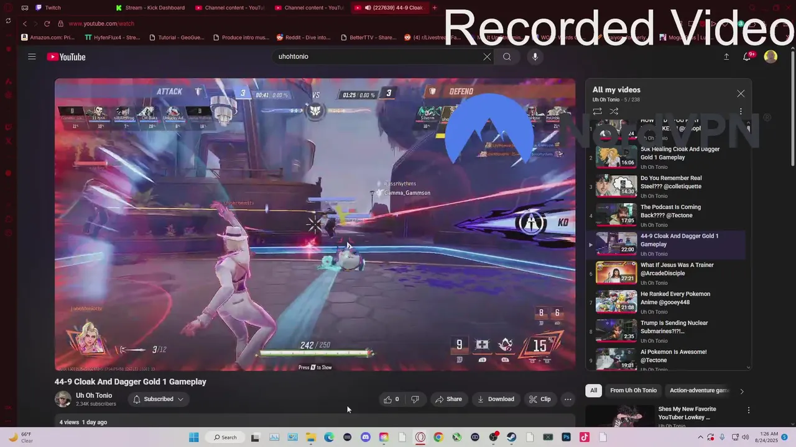This screenshot has height=447, width=796.
Task: Dislike the video with thumbs down
Action: [415, 399]
